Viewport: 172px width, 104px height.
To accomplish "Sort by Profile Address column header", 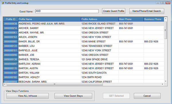I will 100,19.
